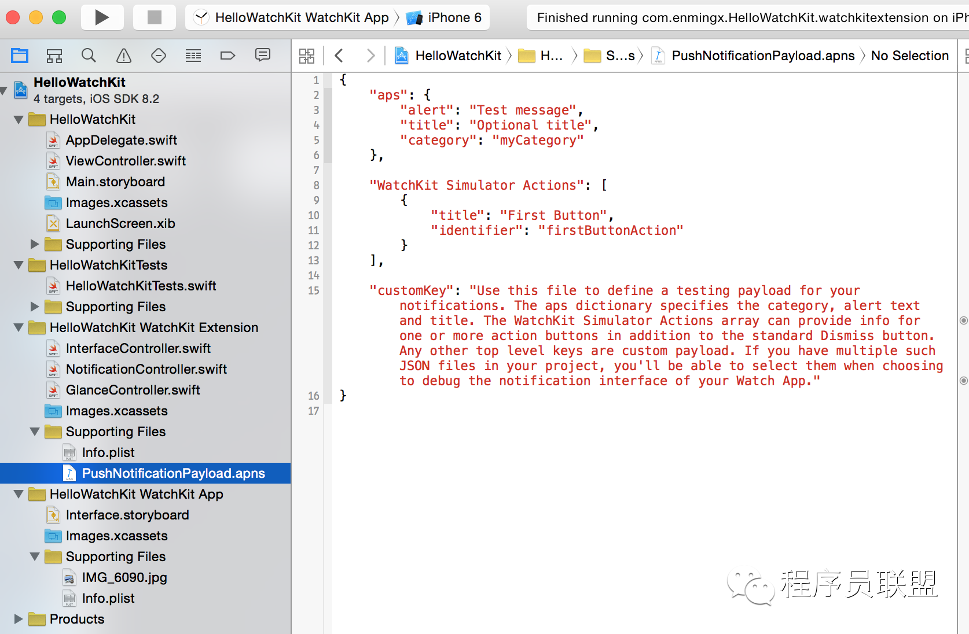Click the "Test message" string value

pos(523,110)
